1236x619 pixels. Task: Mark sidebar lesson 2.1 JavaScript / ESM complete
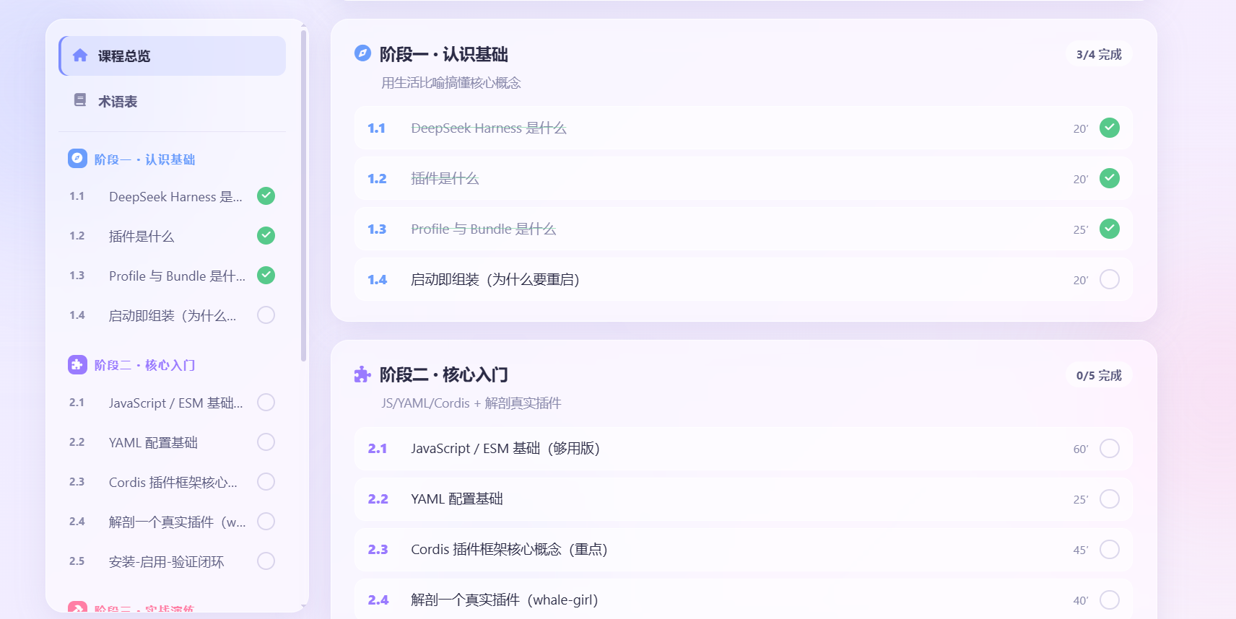point(266,402)
